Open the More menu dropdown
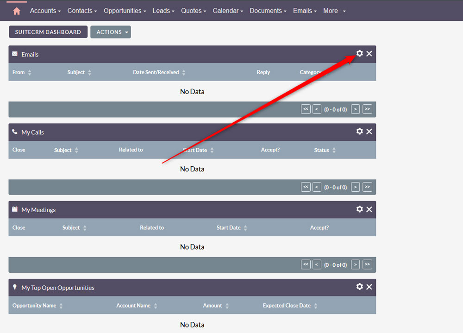The image size is (463, 333). (334, 10)
